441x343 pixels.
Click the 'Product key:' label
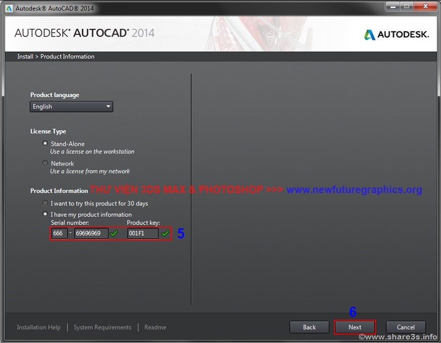[x=143, y=222]
